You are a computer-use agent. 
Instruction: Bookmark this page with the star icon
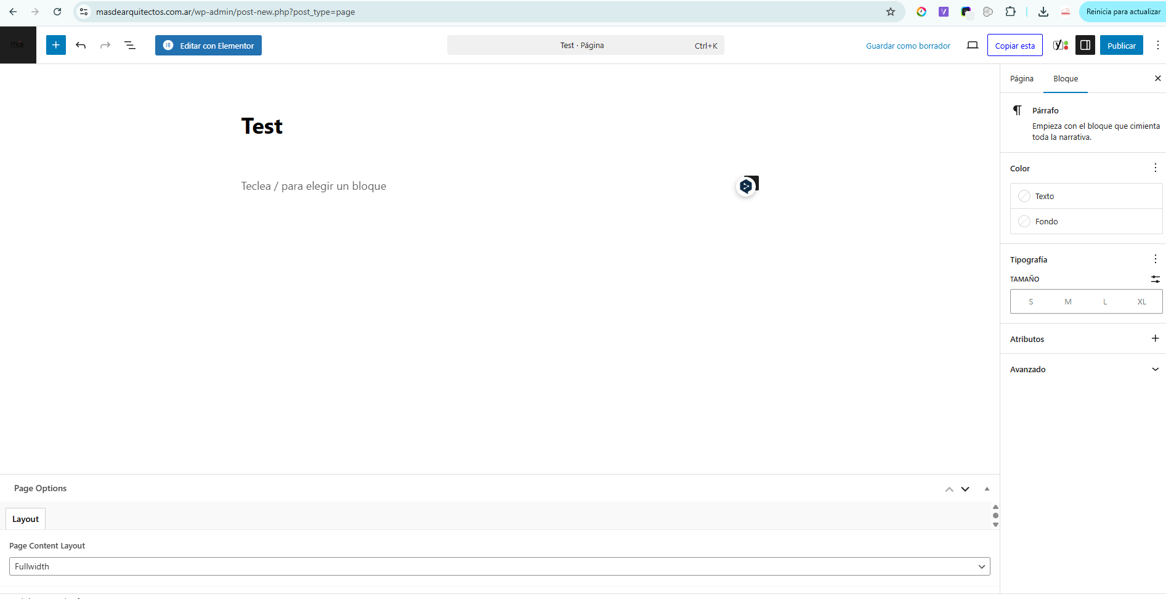click(891, 12)
